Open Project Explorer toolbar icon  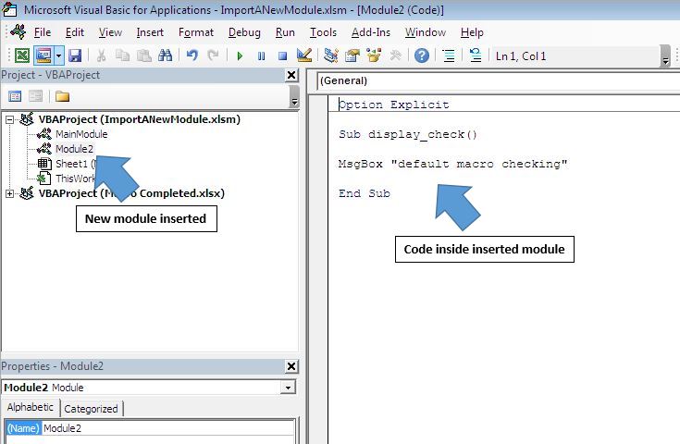point(331,55)
